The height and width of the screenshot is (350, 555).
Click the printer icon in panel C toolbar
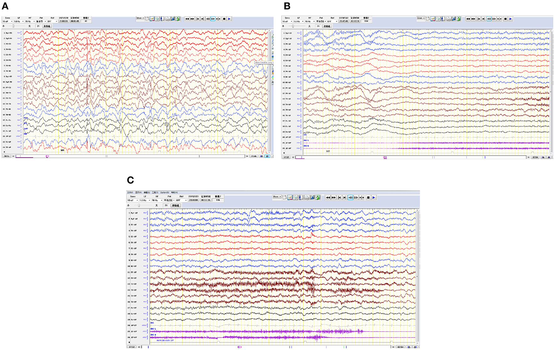coord(307,198)
